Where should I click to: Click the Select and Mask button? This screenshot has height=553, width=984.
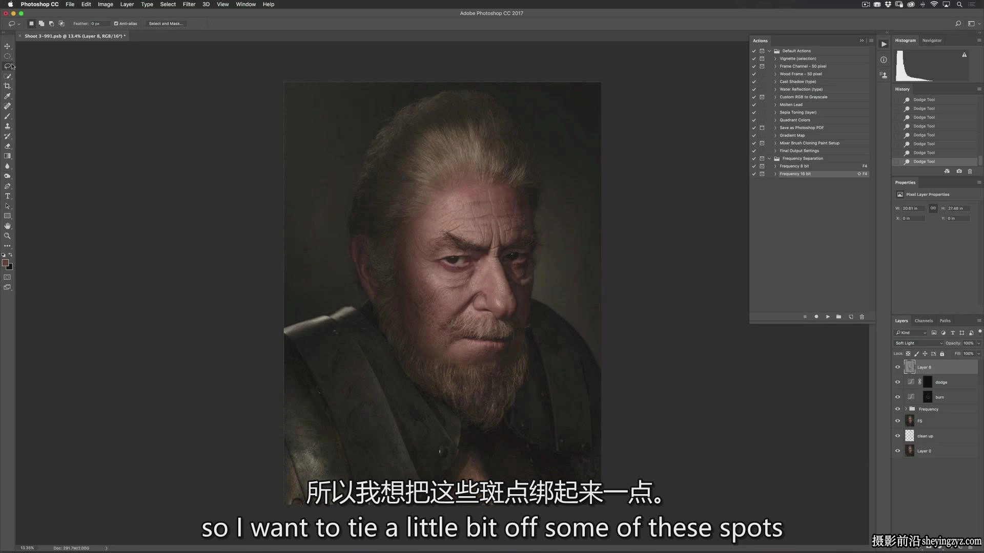[x=166, y=24]
